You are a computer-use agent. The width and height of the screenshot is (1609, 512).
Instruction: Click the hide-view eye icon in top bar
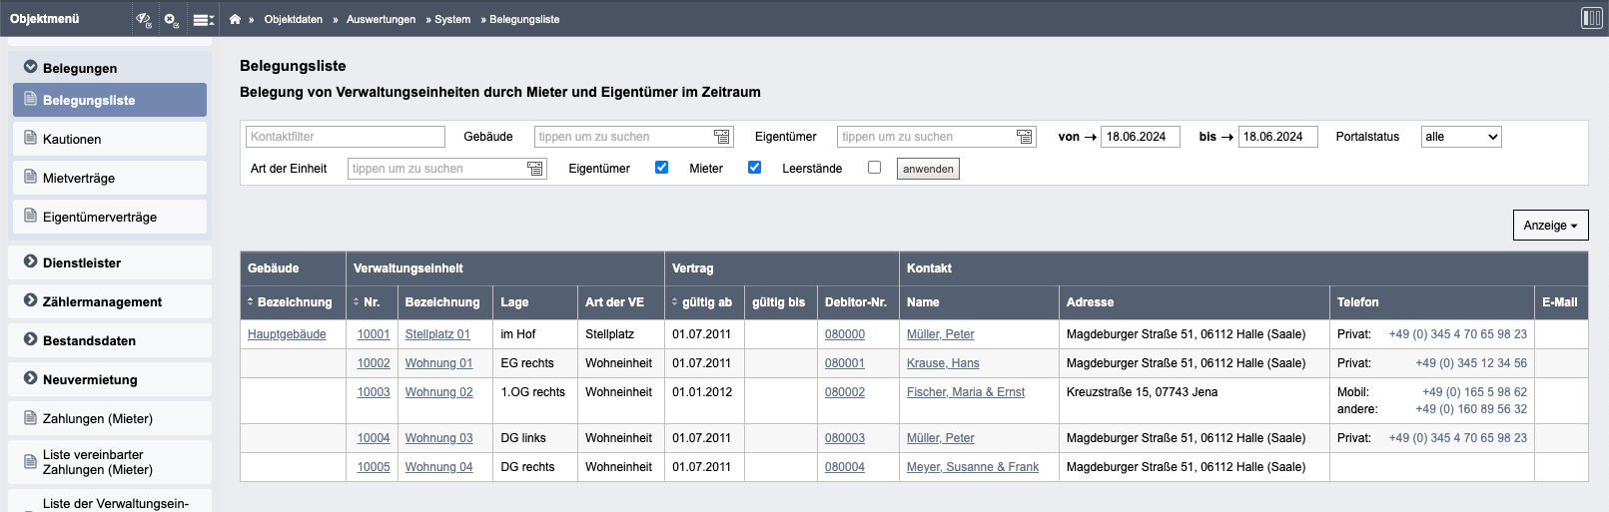(144, 19)
